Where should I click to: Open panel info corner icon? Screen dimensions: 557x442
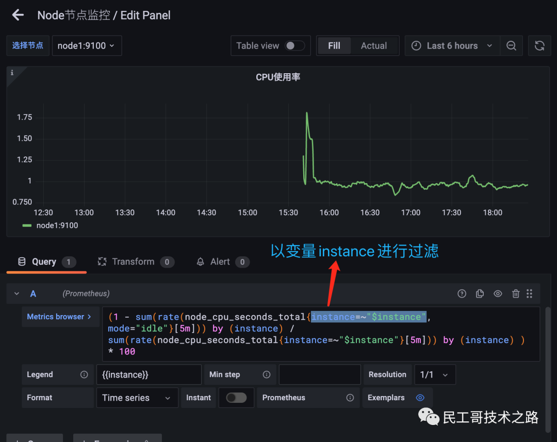click(x=12, y=73)
